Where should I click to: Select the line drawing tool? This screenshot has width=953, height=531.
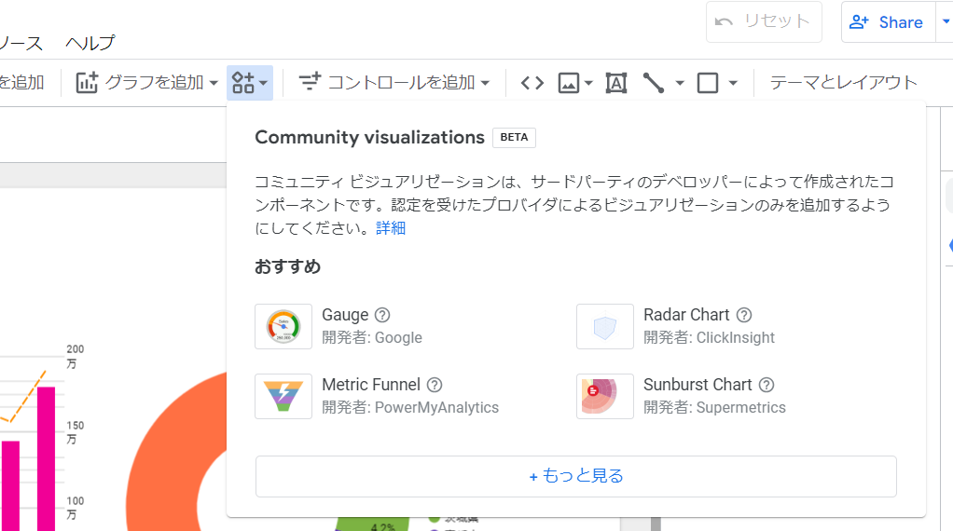[654, 83]
